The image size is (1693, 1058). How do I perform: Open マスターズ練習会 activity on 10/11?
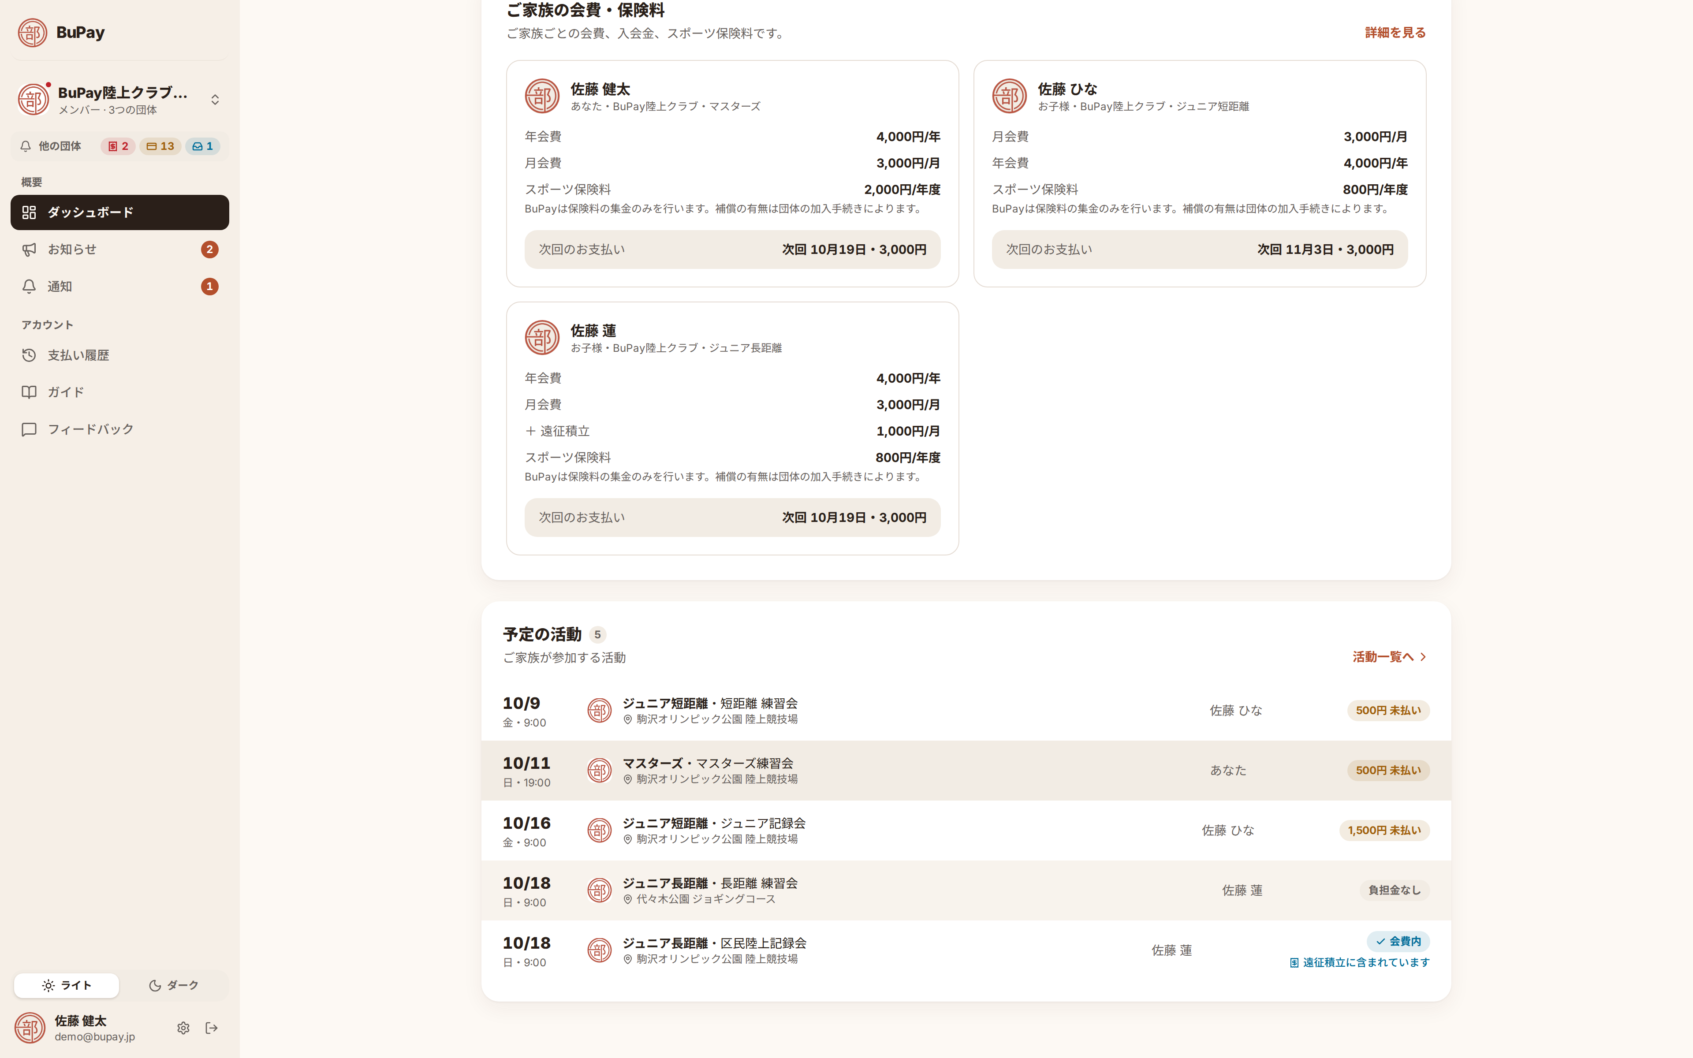[966, 771]
